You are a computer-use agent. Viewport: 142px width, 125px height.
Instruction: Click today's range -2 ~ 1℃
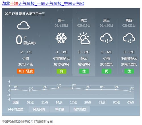(x=26, y=52)
